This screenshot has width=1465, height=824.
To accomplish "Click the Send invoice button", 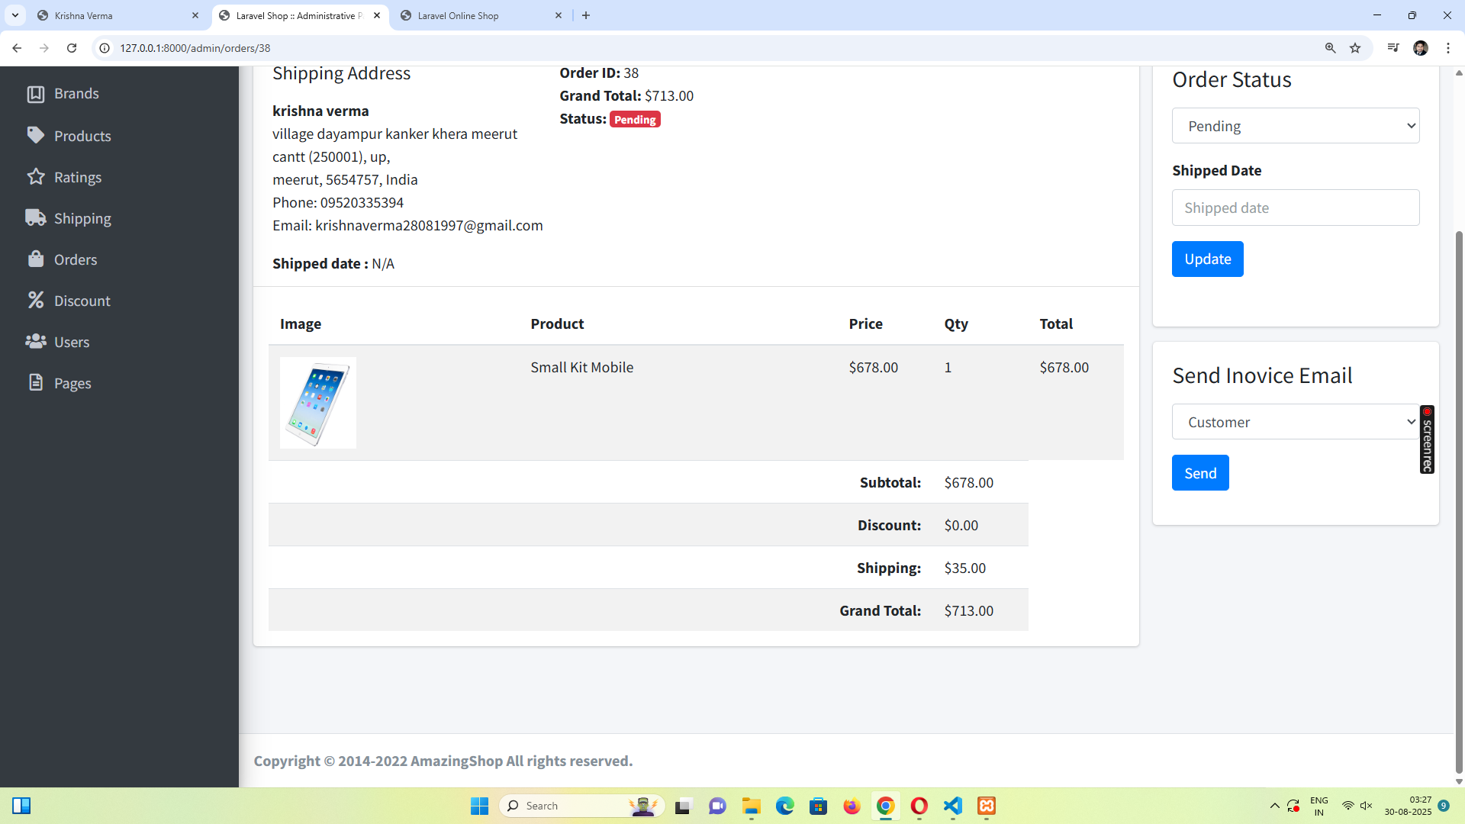I will pyautogui.click(x=1200, y=473).
